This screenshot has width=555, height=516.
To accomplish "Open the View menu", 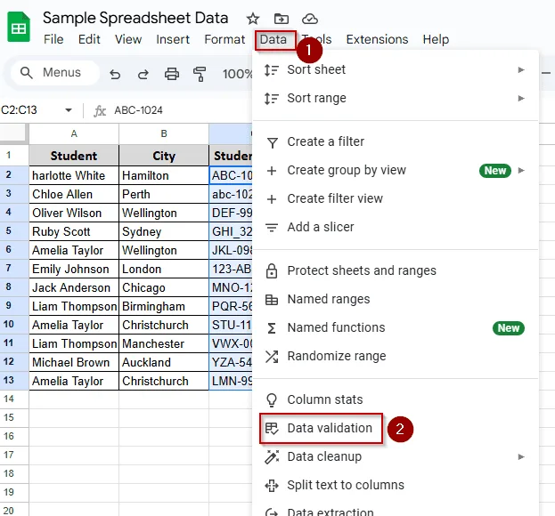I will pos(128,39).
